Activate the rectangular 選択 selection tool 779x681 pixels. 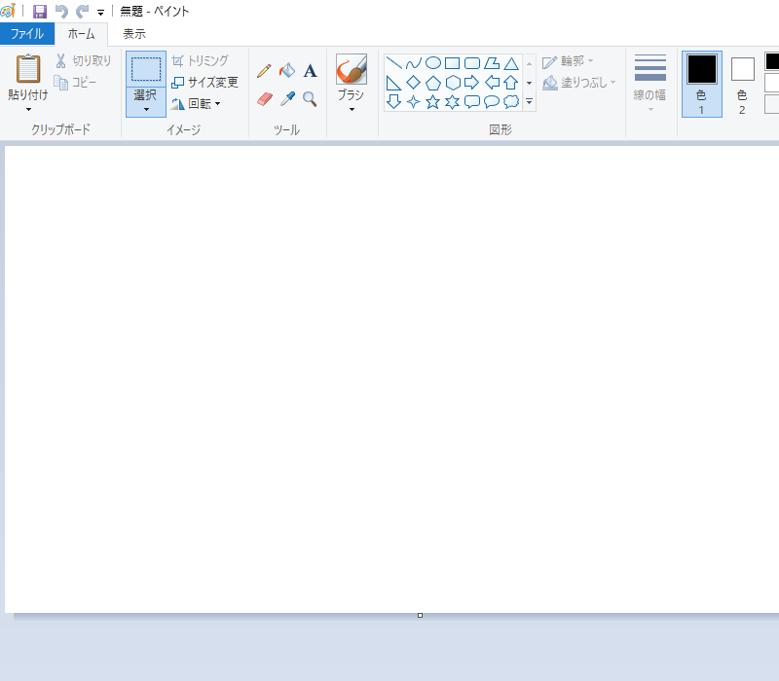coord(146,68)
